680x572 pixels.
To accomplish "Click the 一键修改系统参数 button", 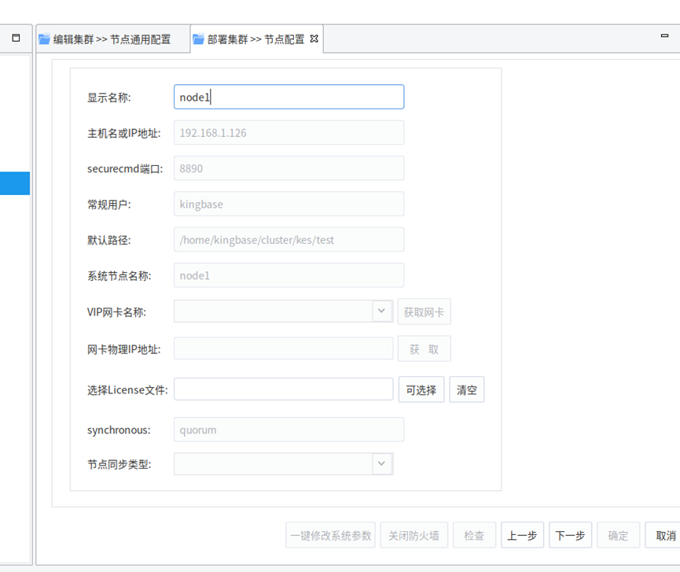I will pos(330,535).
